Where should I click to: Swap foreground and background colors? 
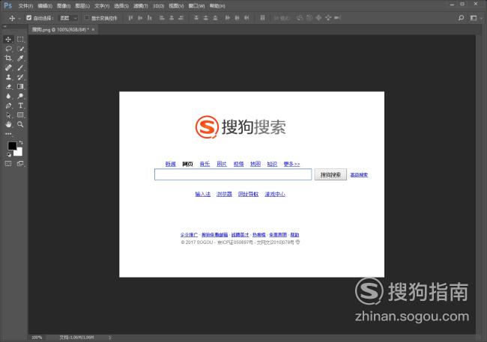click(x=21, y=142)
